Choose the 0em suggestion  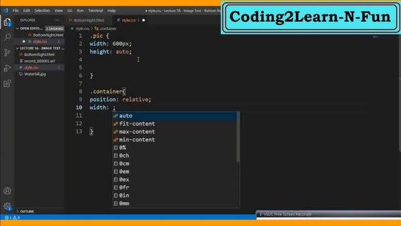175,171
